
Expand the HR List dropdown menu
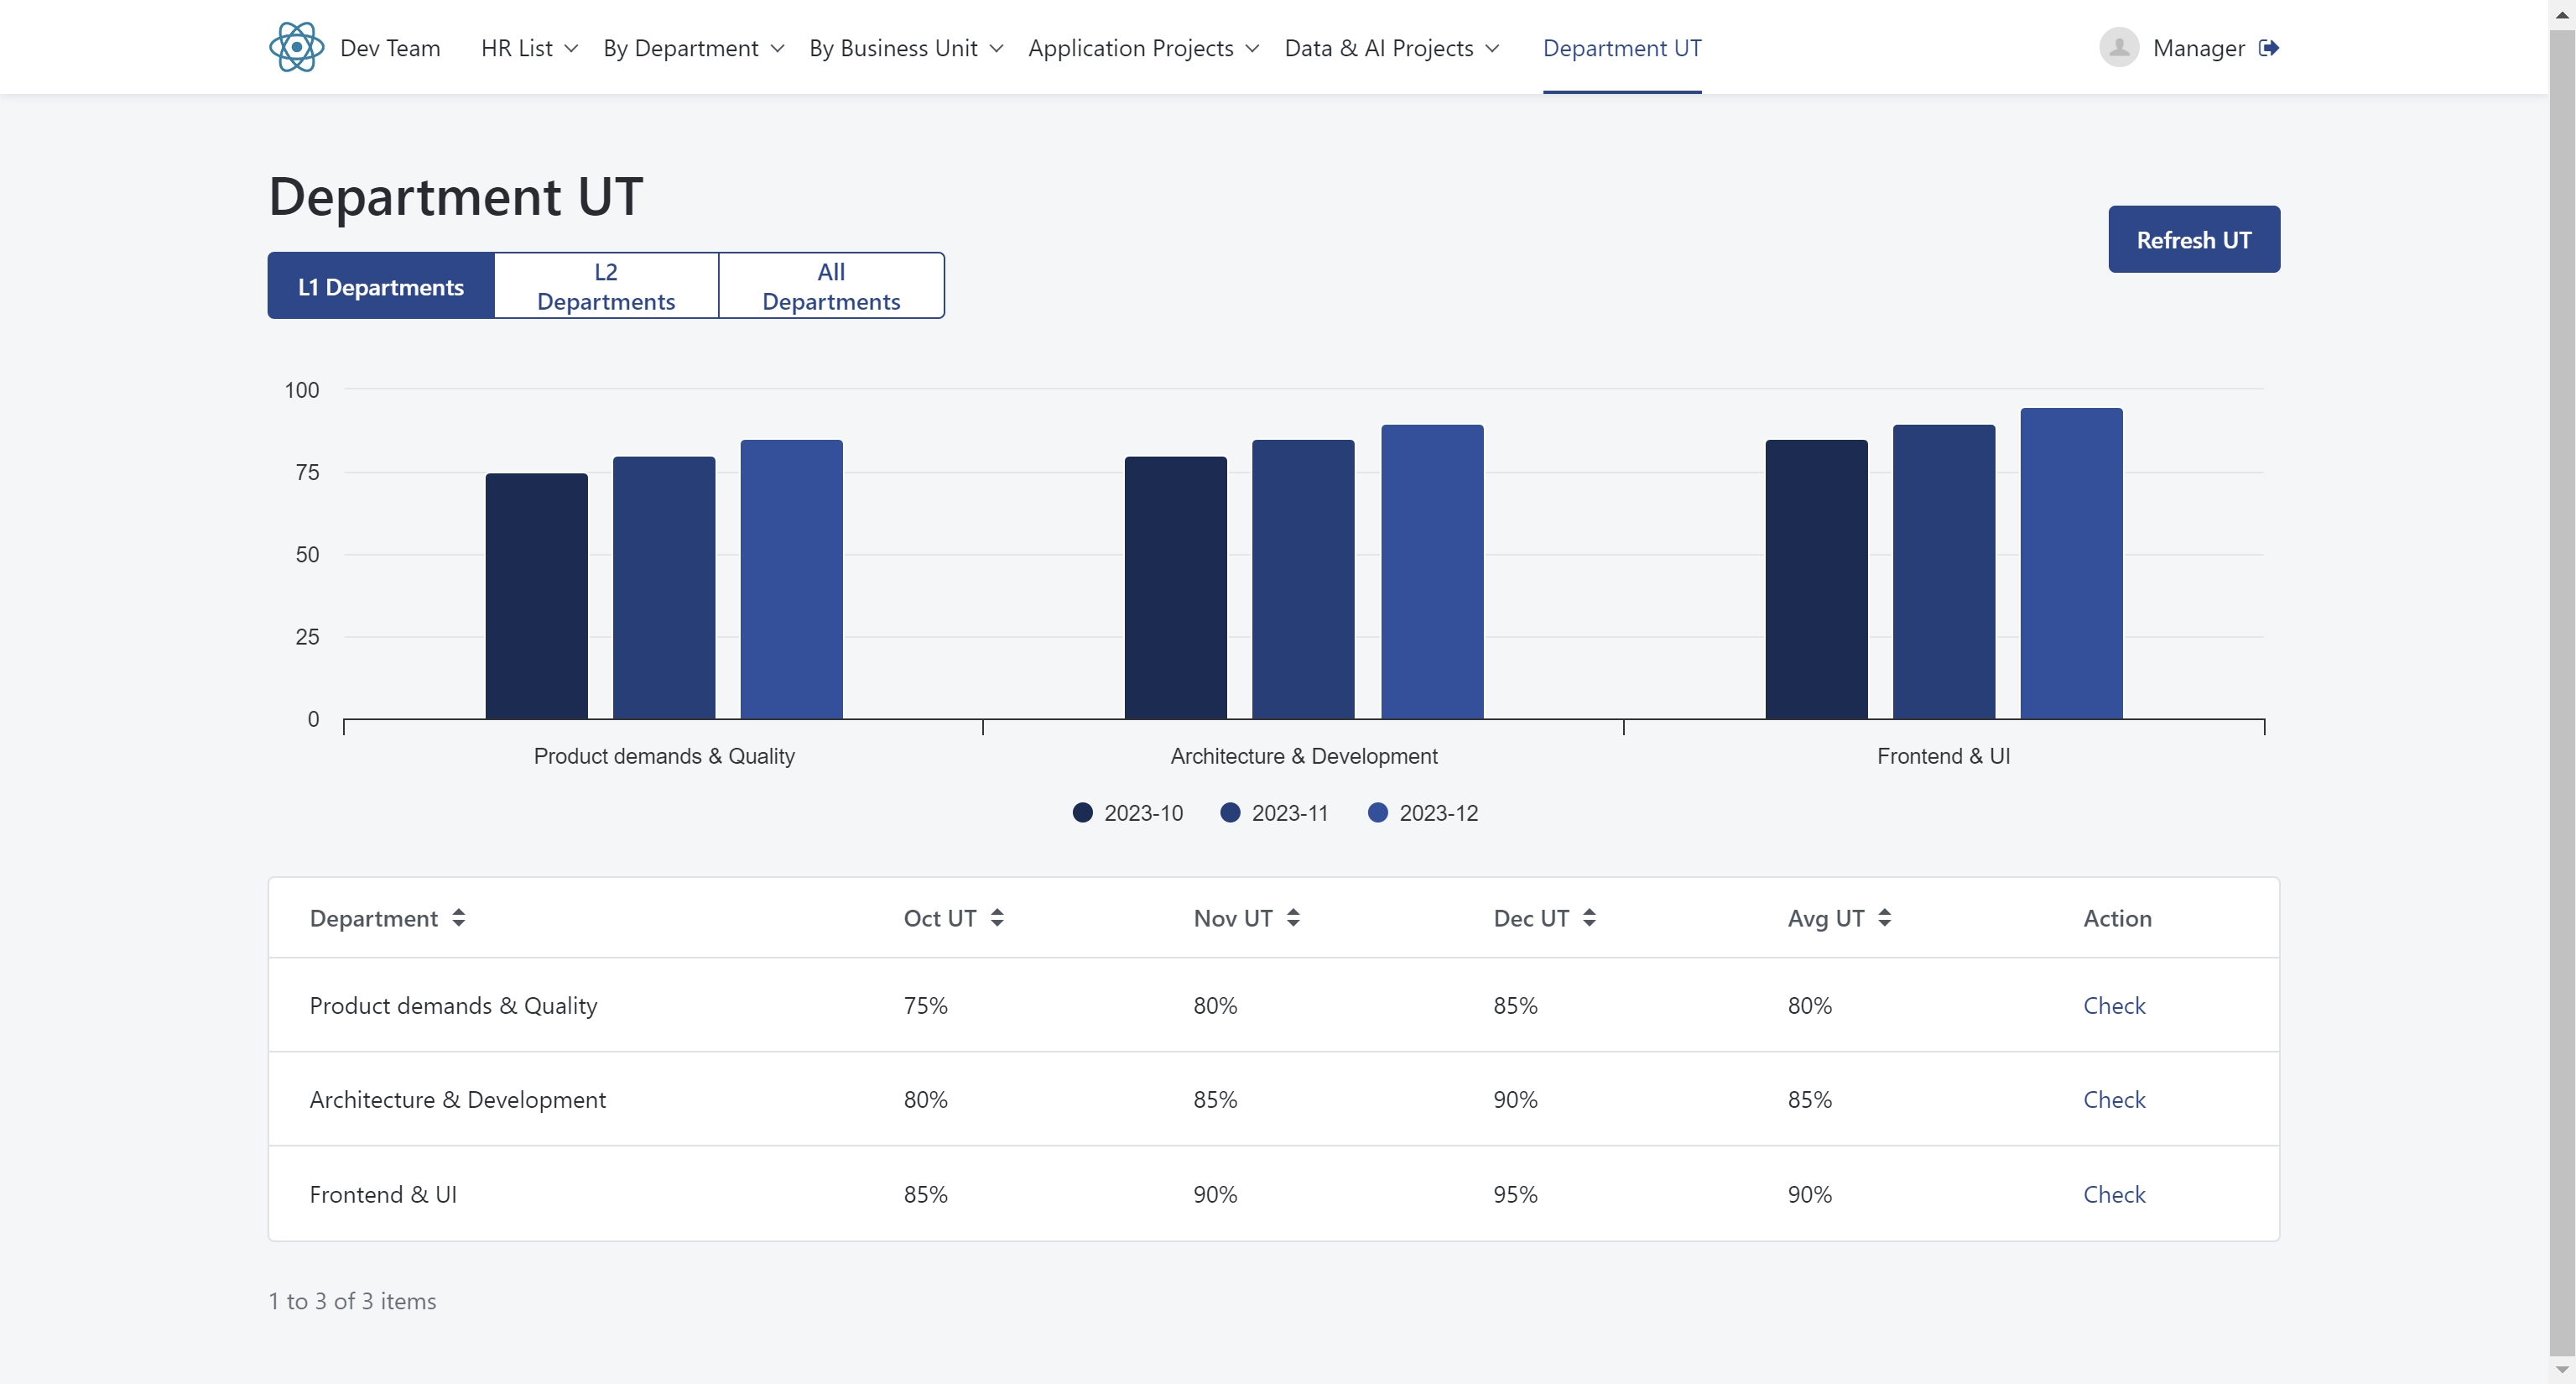[529, 48]
